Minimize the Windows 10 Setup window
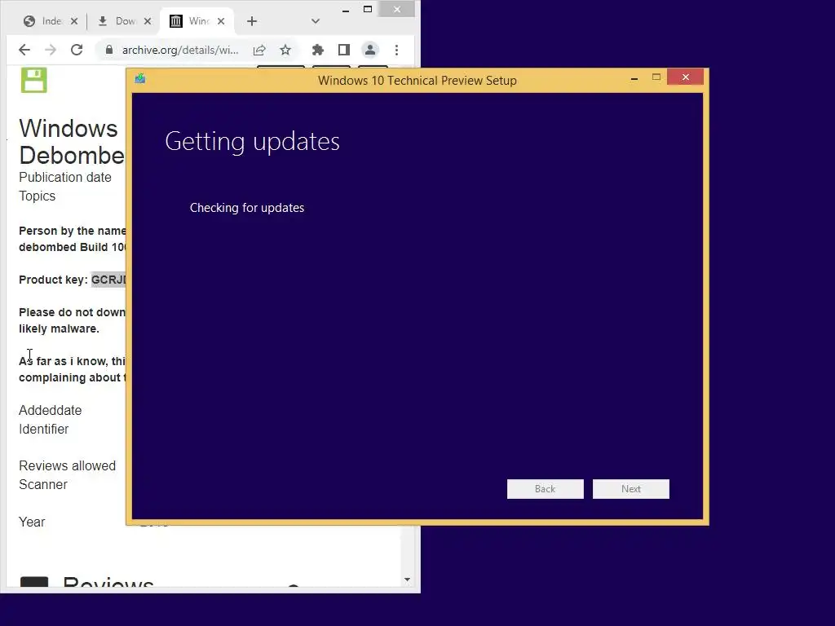The image size is (835, 626). pos(634,78)
